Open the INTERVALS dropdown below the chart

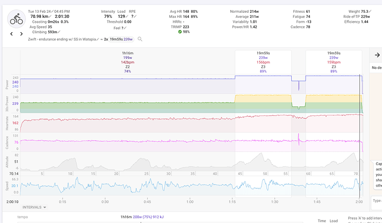34,207
